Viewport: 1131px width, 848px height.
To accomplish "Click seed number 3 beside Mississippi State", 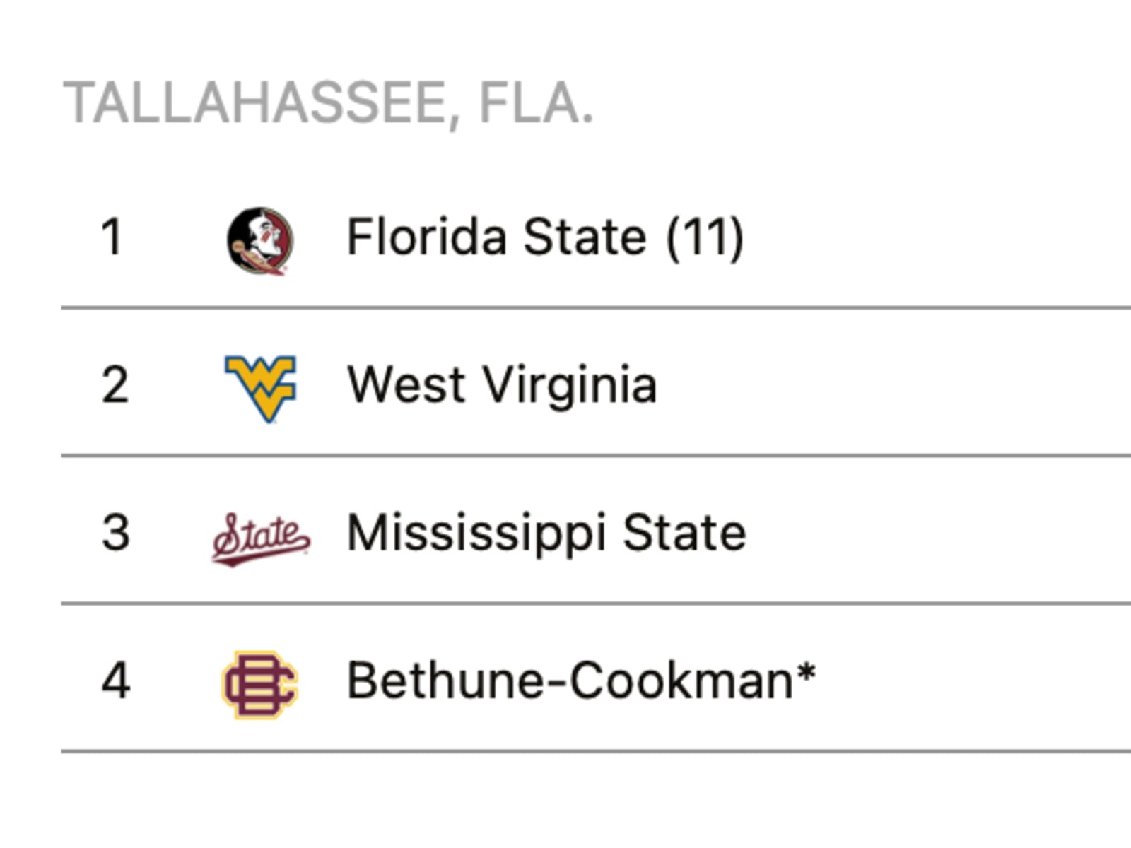I will click(x=115, y=533).
